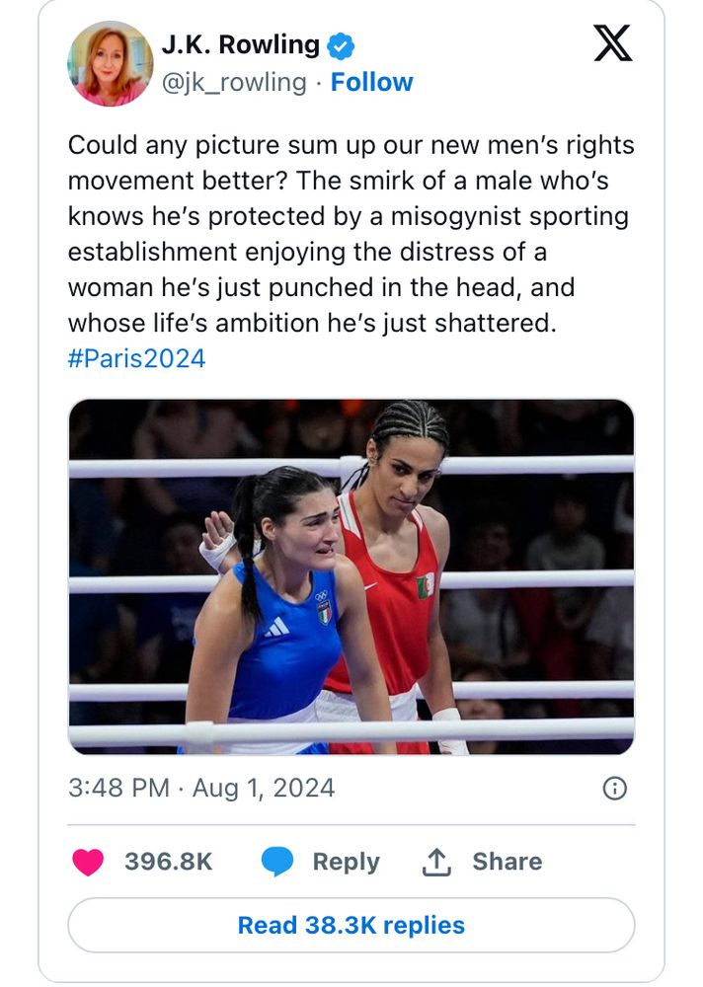Screen dimensions: 703x987
Task: Click the 396.8K likes count
Action: point(168,862)
